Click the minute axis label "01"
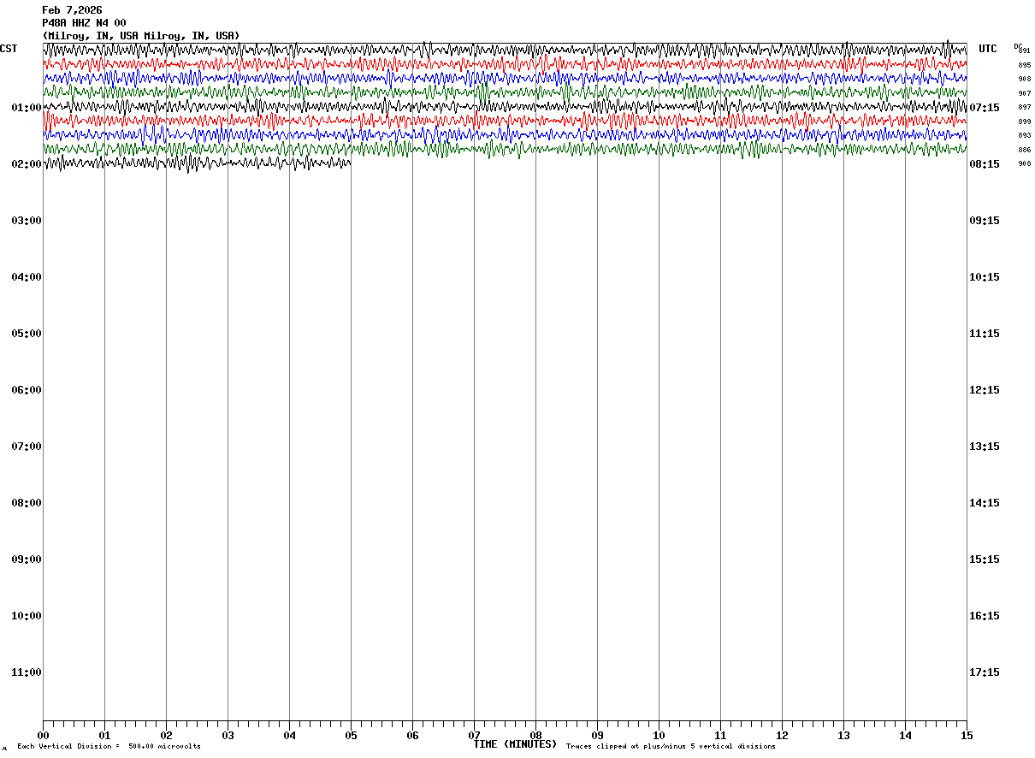The width and height of the screenshot is (1035, 758). [104, 735]
